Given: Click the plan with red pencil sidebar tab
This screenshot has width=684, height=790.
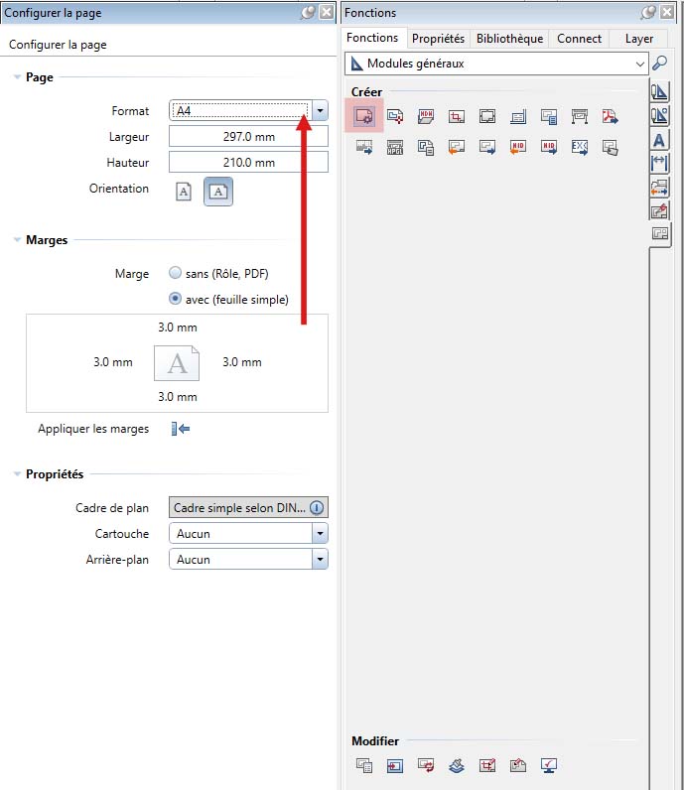Looking at the screenshot, I should [659, 210].
